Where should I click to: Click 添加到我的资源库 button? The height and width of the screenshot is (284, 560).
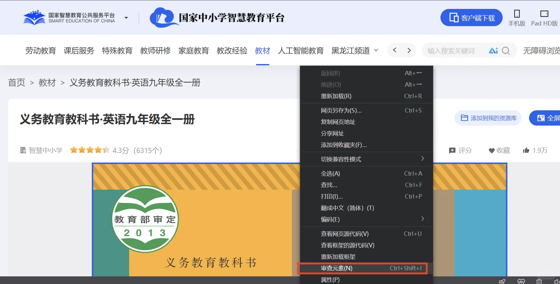(488, 118)
